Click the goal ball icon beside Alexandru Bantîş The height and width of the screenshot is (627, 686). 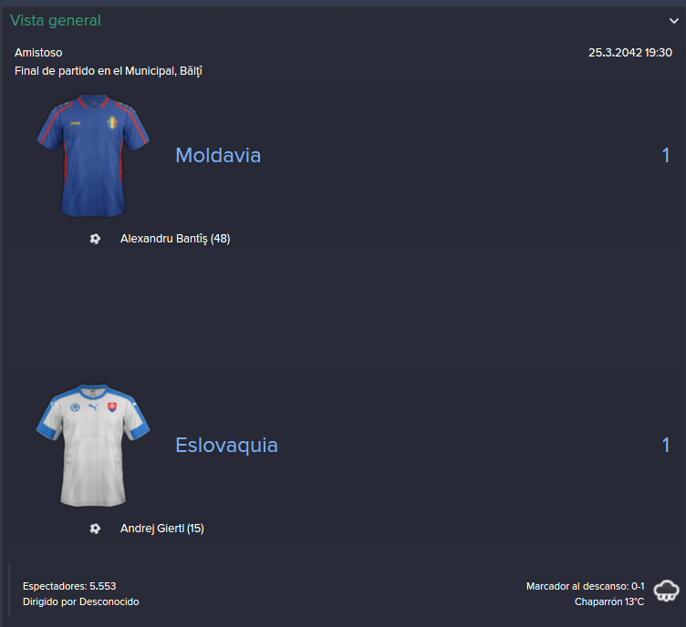click(x=95, y=239)
